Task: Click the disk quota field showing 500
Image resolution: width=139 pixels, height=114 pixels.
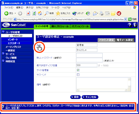Action: pos(87,65)
